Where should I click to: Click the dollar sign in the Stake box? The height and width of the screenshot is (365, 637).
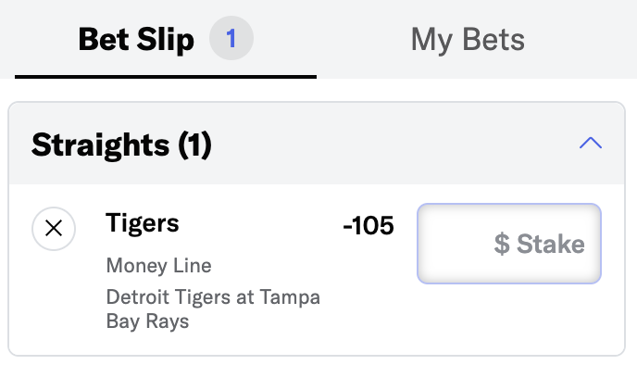(x=502, y=244)
